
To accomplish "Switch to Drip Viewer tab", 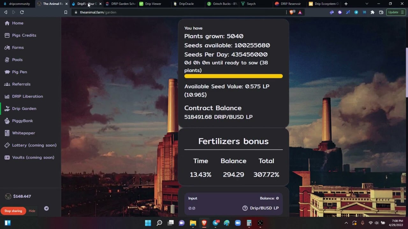I will tap(154, 4).
